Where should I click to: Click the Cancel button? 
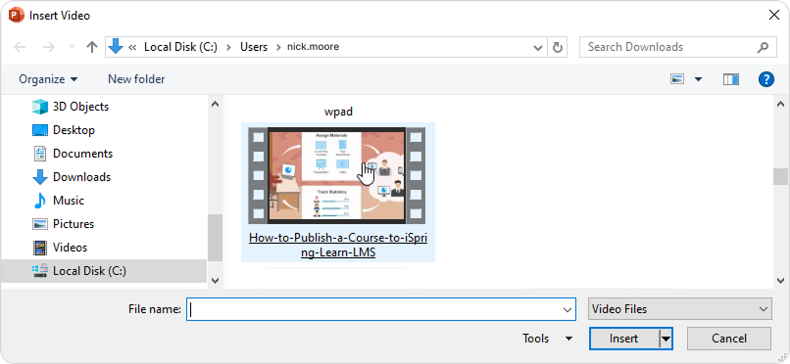[x=729, y=339]
